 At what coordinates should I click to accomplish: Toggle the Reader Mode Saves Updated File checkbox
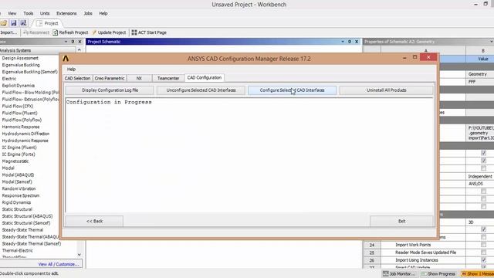click(x=483, y=253)
